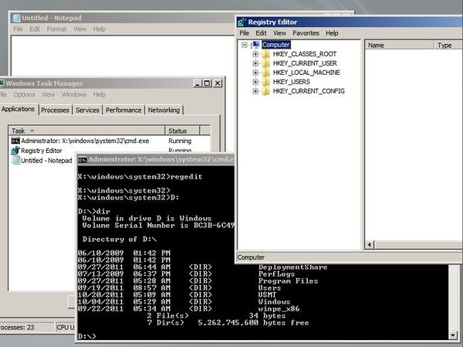Click the Registry Editor title bar icon

pyautogui.click(x=242, y=22)
